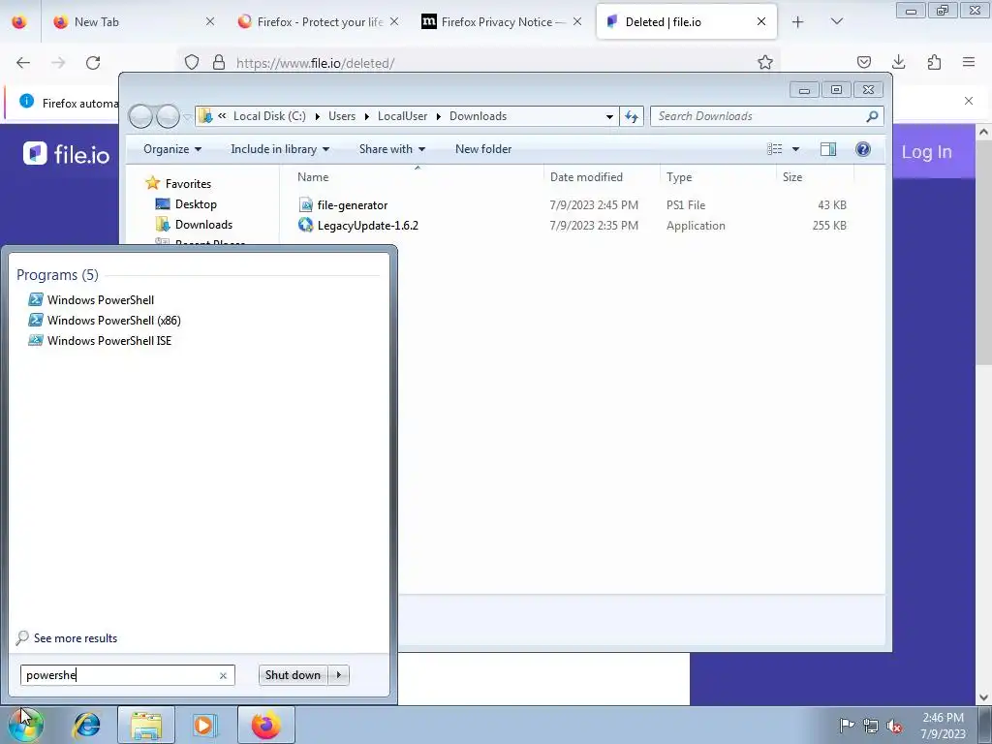The height and width of the screenshot is (744, 992).
Task: Open the Organize menu in Explorer
Action: [x=172, y=148]
